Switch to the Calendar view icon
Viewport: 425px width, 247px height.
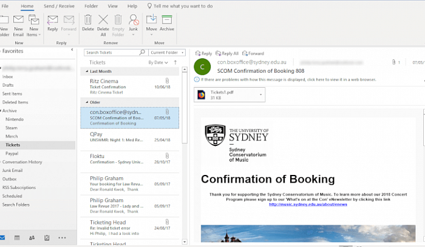tap(17, 238)
